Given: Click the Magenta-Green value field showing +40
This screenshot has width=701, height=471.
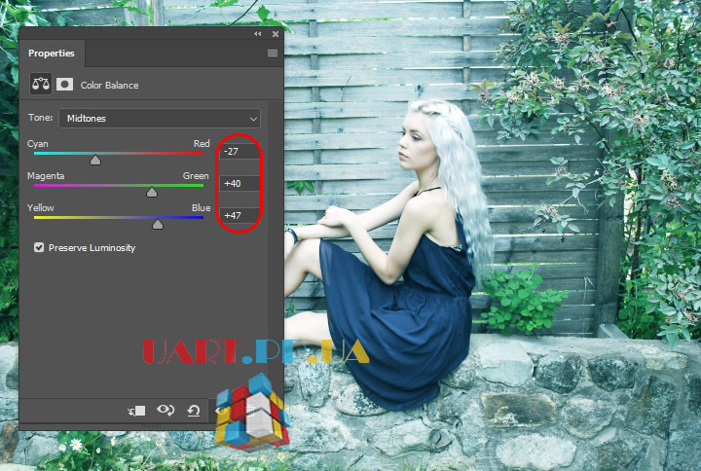Looking at the screenshot, I should click(x=240, y=184).
